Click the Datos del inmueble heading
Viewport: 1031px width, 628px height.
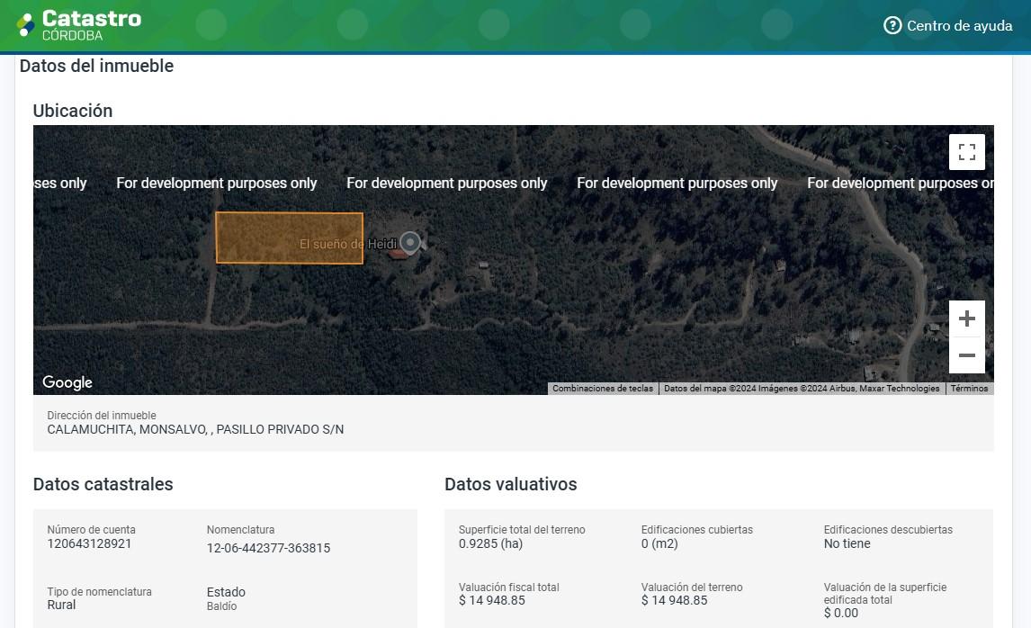(x=96, y=66)
